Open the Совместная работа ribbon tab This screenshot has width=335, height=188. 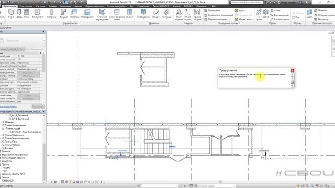[117, 6]
